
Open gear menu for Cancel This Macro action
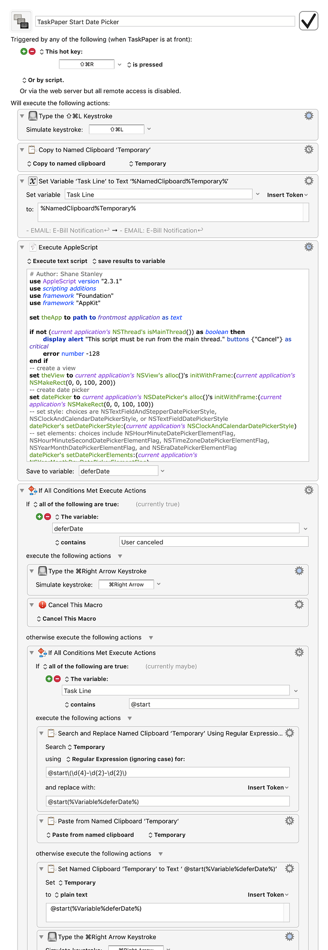coord(299,604)
